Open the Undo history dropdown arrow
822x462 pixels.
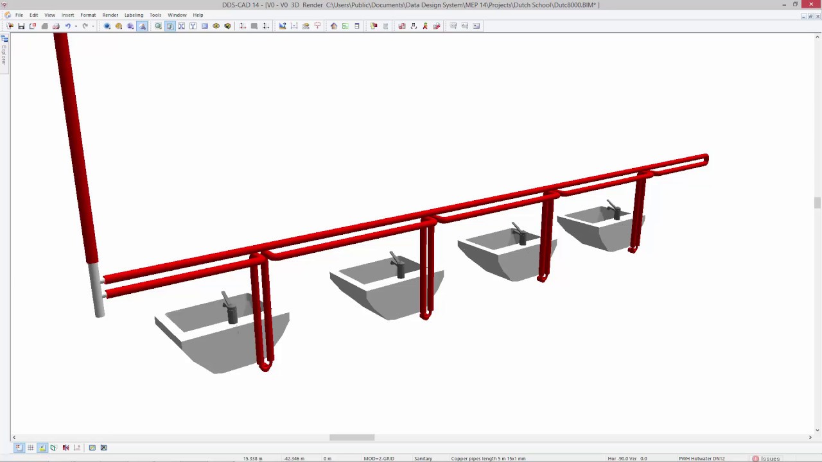click(x=76, y=26)
